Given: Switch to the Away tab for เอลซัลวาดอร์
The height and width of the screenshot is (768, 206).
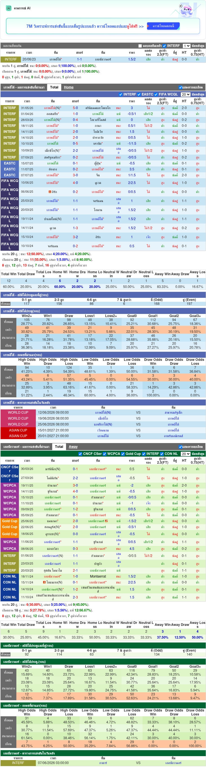Looking at the screenshot, I should pyautogui.click(x=73, y=447).
